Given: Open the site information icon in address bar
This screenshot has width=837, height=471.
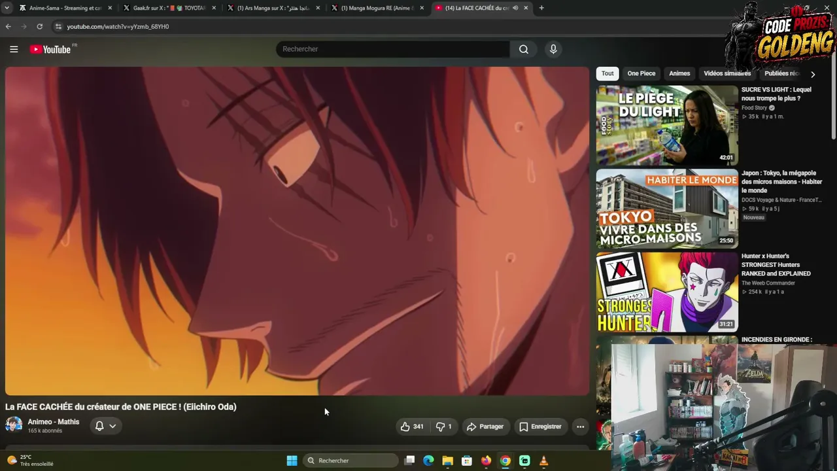Looking at the screenshot, I should 58,26.
